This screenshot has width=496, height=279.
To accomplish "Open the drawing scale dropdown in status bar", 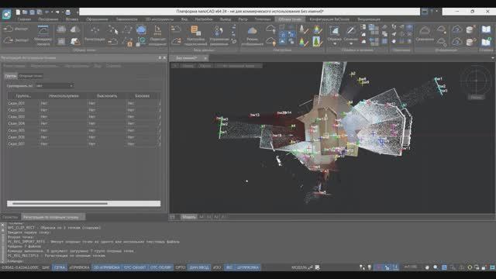I will [x=411, y=267].
